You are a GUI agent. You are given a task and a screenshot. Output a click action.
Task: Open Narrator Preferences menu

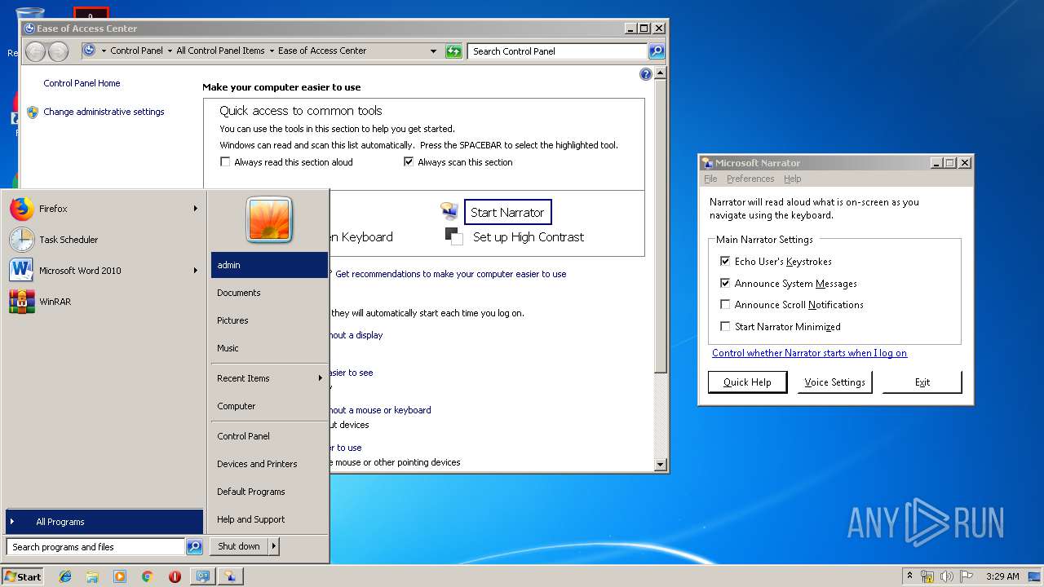750,179
